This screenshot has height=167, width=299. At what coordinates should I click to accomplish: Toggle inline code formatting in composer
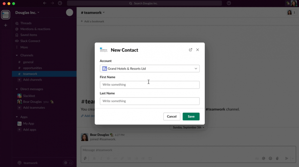click(x=115, y=158)
